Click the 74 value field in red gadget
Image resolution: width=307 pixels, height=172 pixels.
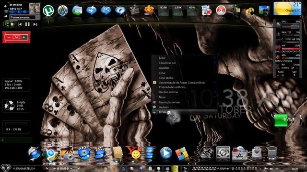pos(16,37)
